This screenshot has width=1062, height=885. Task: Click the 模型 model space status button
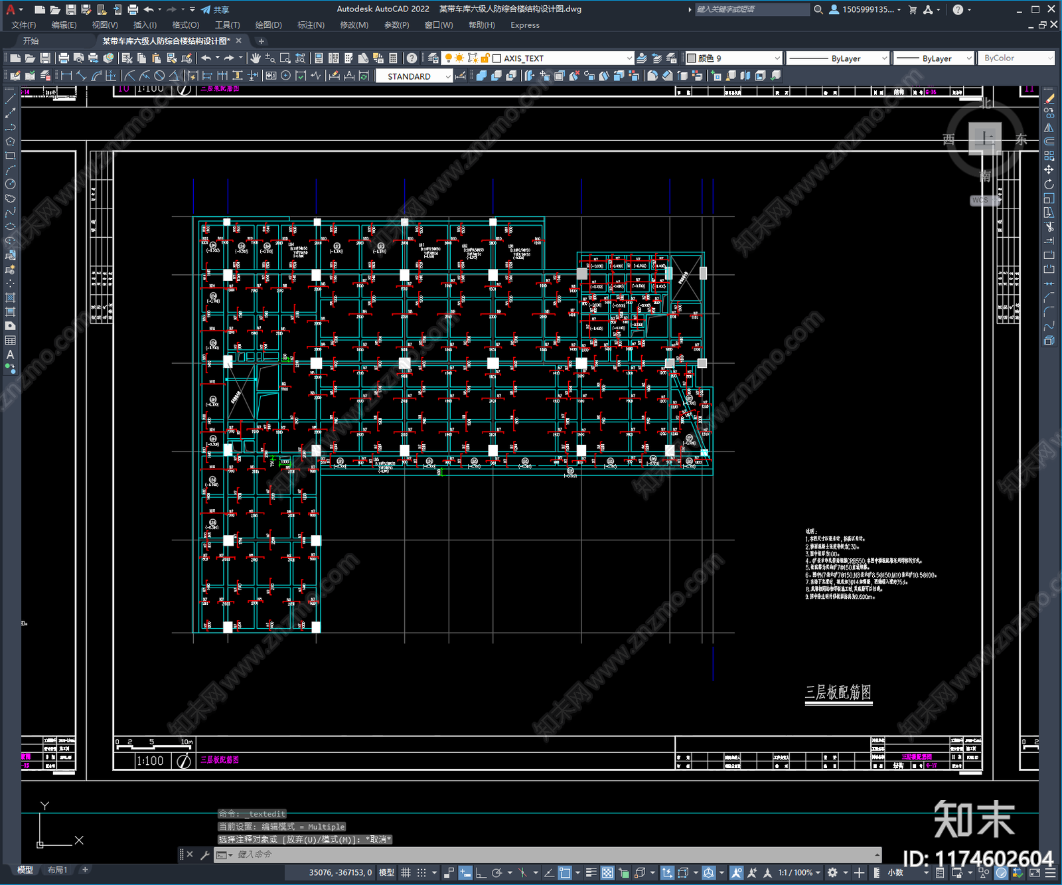[386, 872]
